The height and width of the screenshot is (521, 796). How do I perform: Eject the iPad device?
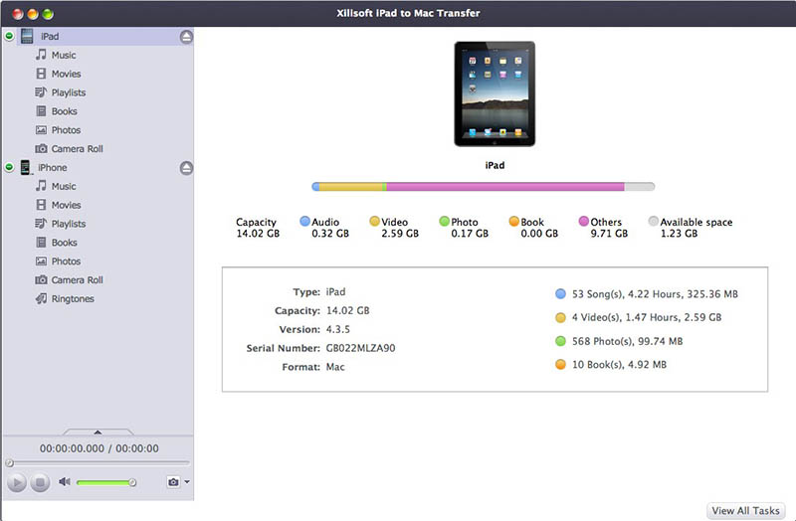coord(186,37)
